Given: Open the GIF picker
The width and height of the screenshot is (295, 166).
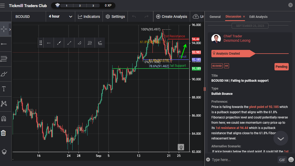Looking at the screenshot, I should pyautogui.click(x=282, y=160).
